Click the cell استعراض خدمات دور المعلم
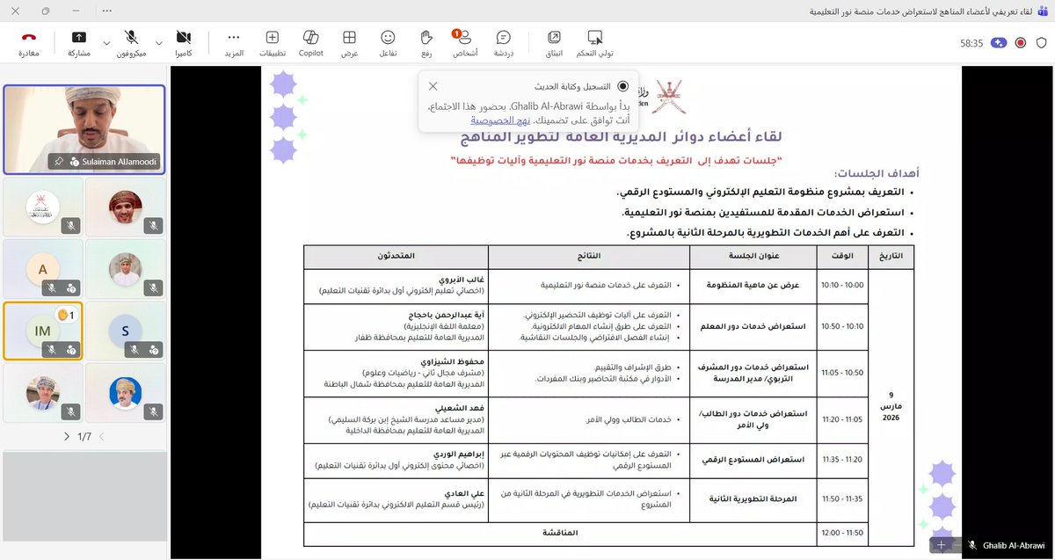 (x=755, y=326)
